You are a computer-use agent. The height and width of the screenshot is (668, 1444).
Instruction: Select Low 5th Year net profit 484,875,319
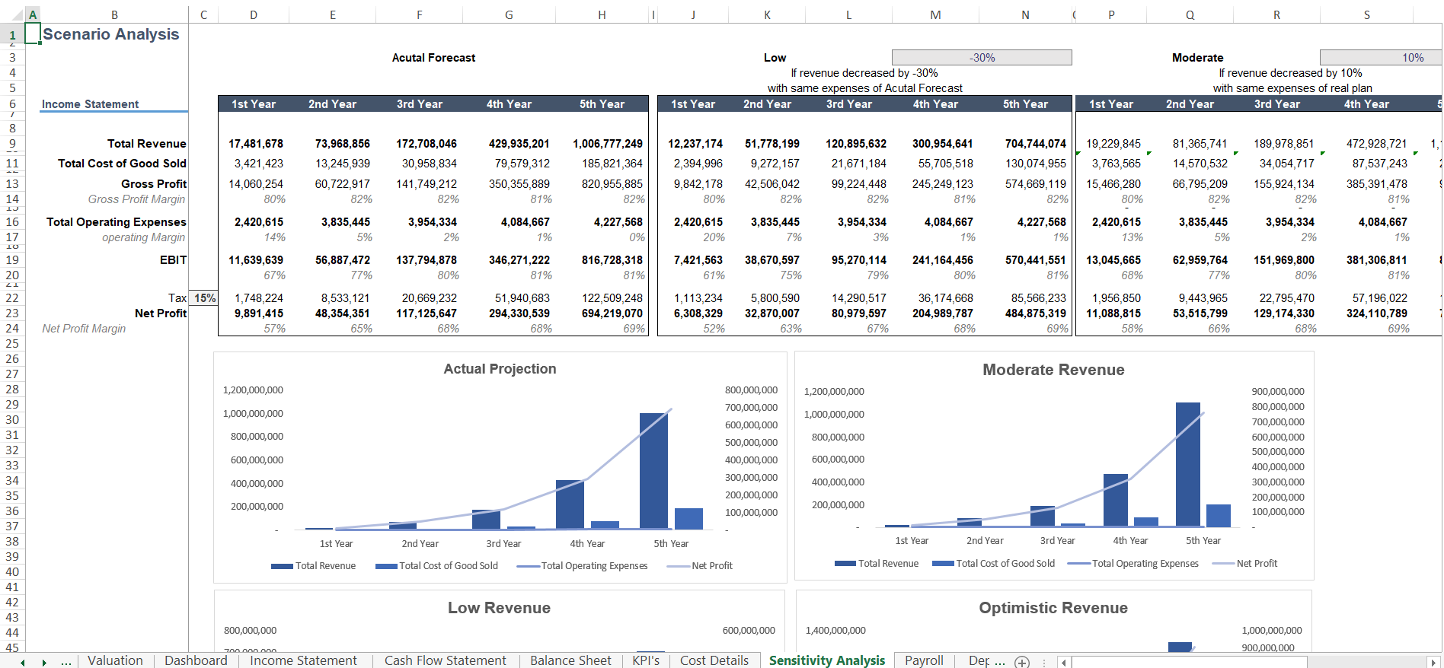[1035, 313]
